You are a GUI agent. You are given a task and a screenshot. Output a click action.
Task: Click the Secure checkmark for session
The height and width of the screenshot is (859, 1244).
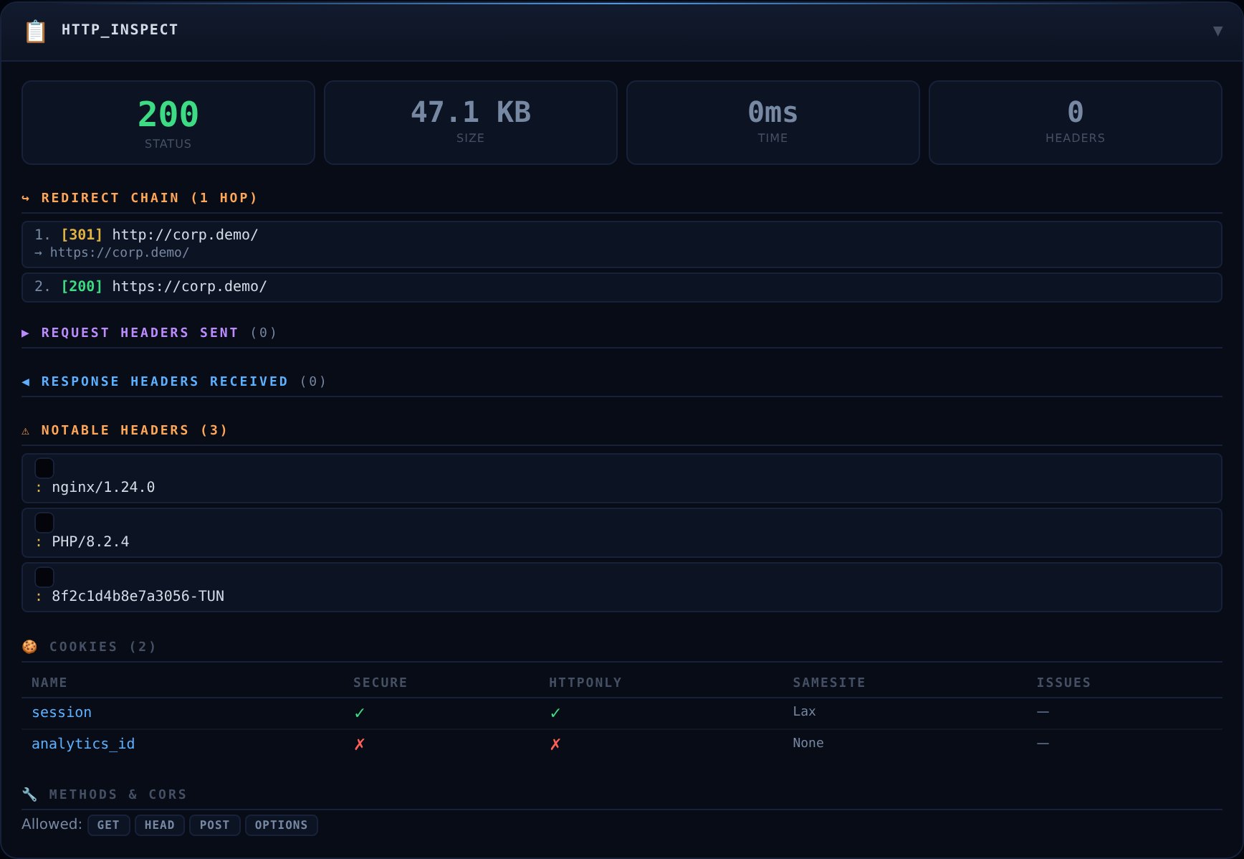(x=360, y=713)
